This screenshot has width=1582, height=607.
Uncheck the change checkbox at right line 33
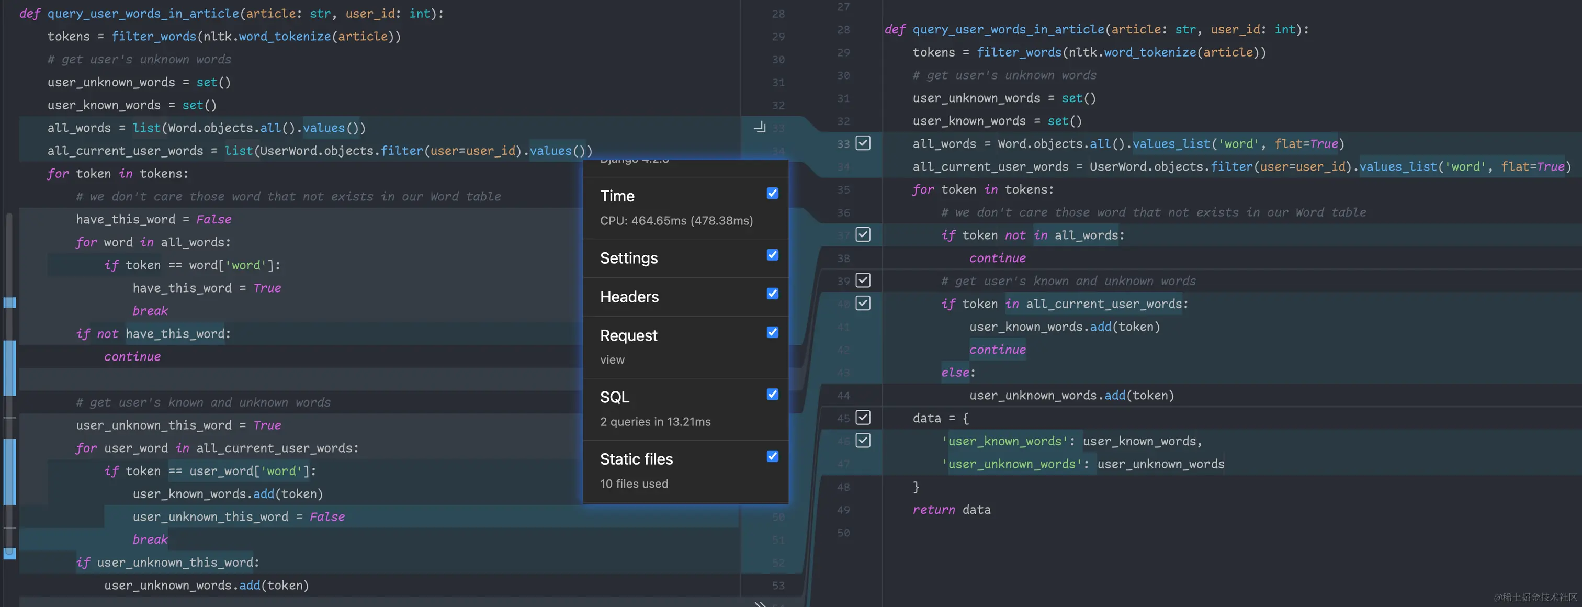pos(863,143)
